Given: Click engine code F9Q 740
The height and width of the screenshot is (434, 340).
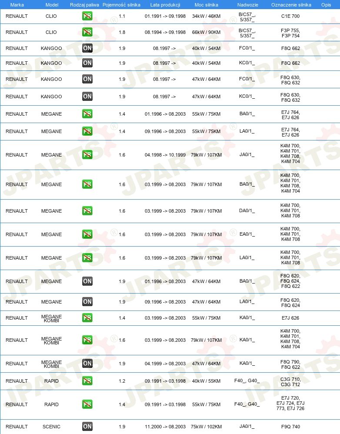Looking at the screenshot, I should pos(290,427).
